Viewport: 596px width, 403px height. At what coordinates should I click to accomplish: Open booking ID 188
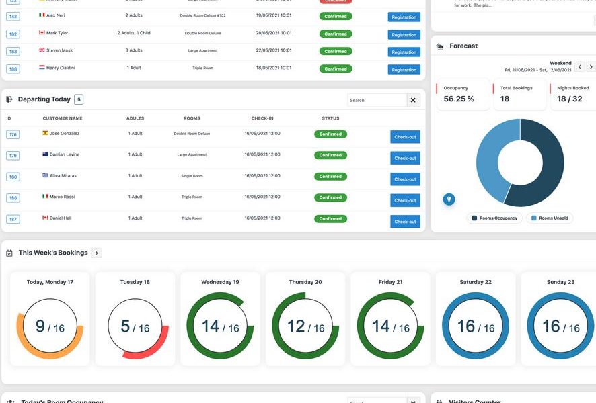point(13,69)
